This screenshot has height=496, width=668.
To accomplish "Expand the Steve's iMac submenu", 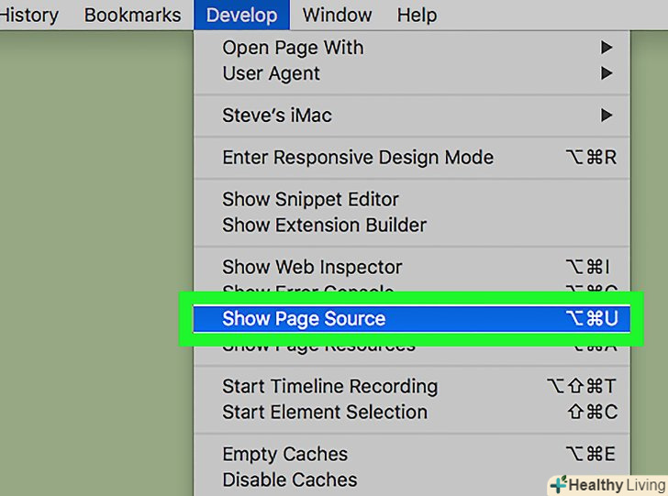I will point(277,116).
